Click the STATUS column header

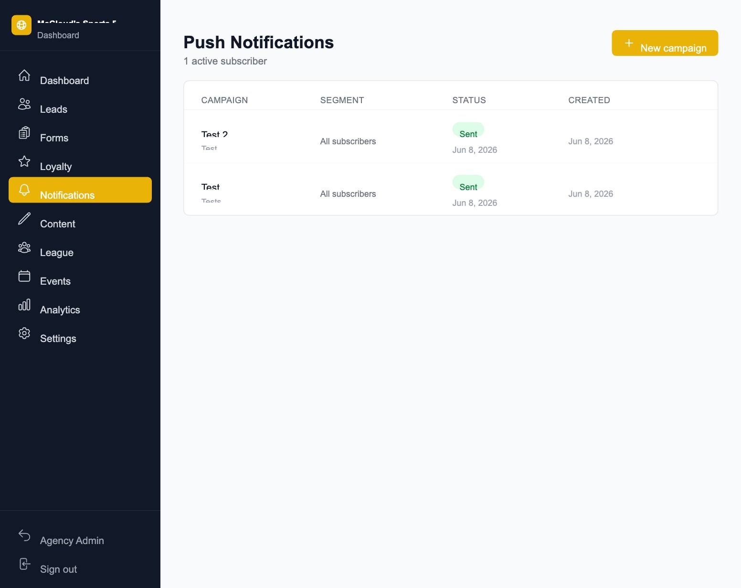469,100
